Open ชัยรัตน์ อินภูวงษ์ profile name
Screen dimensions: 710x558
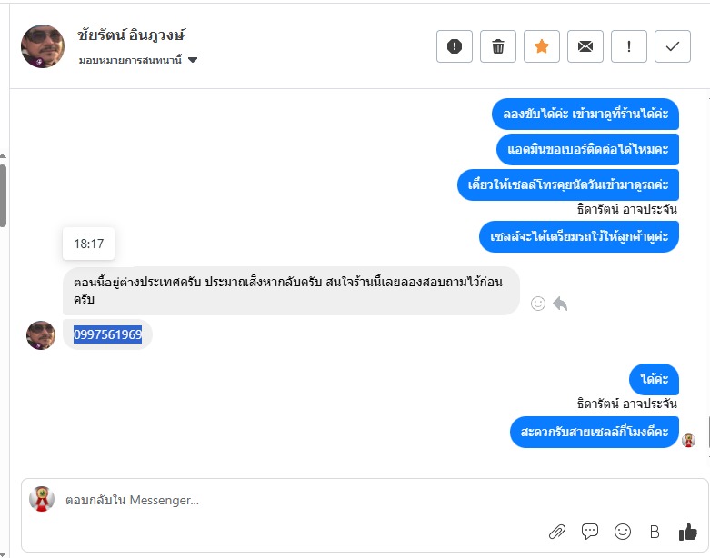click(132, 36)
